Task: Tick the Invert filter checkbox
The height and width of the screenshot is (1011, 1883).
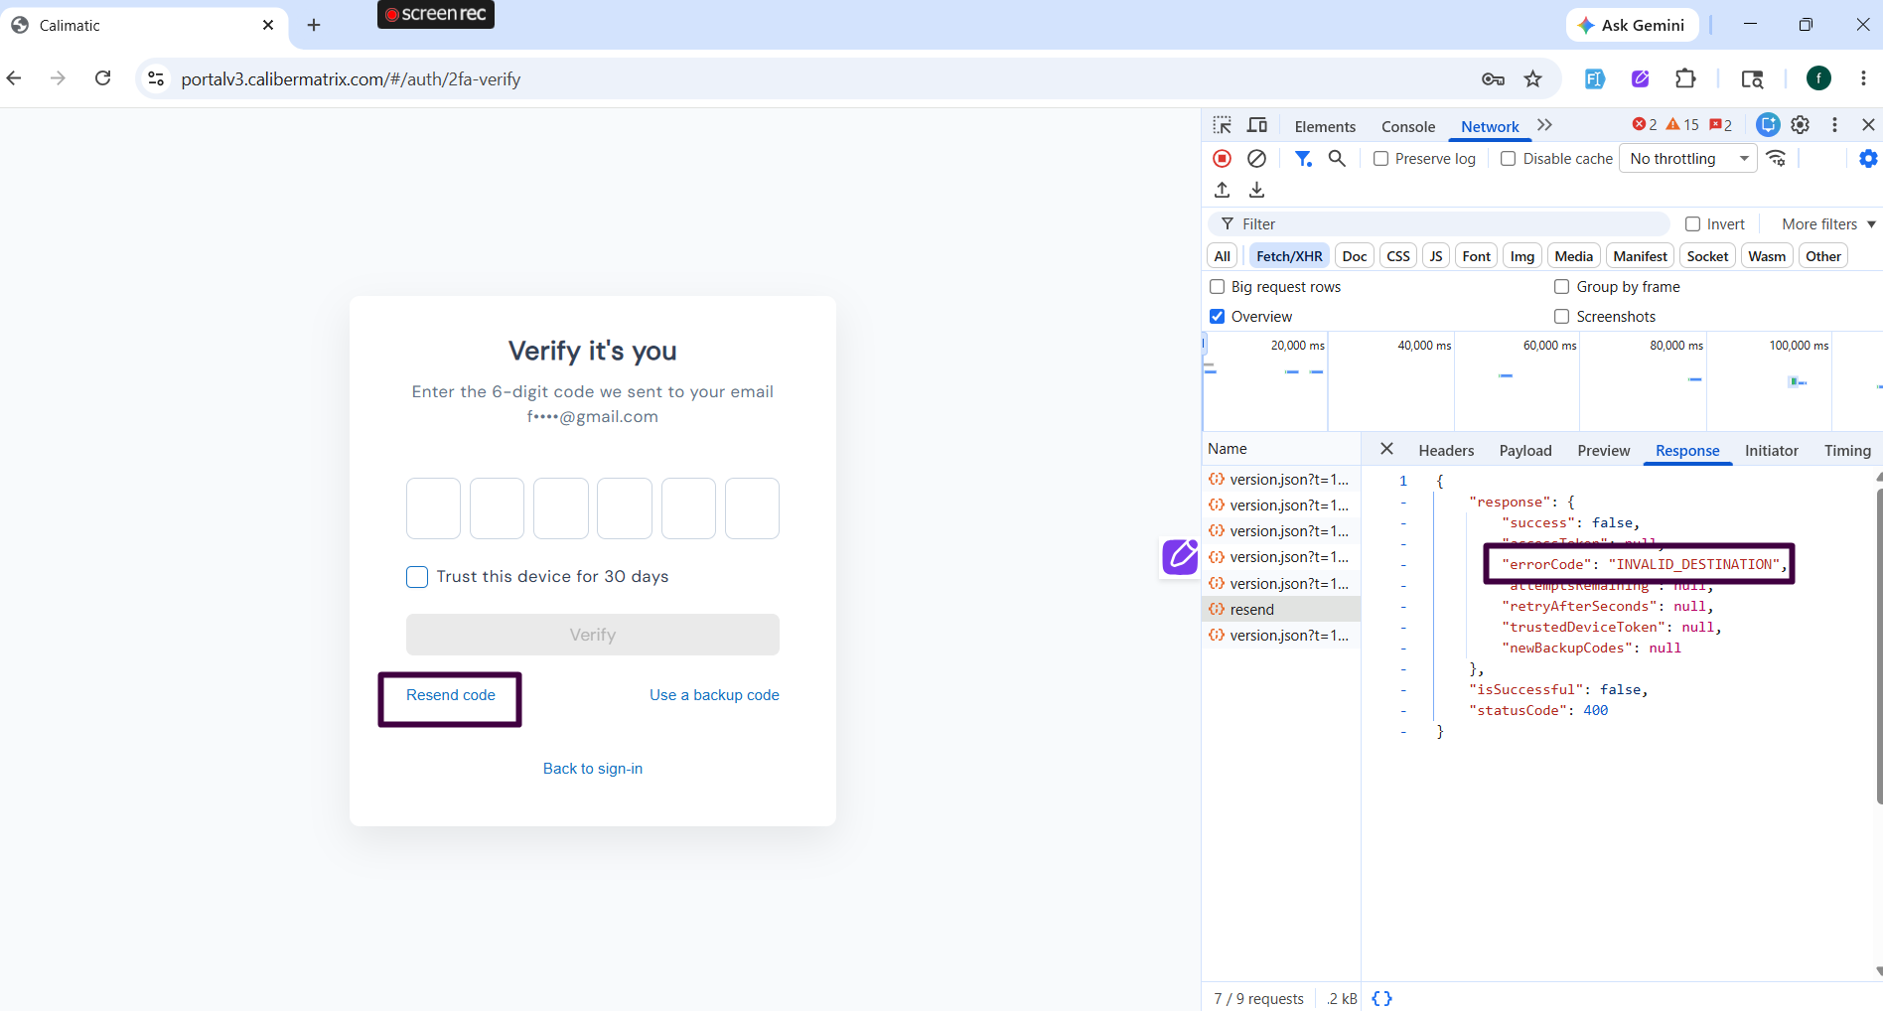Action: (x=1692, y=224)
